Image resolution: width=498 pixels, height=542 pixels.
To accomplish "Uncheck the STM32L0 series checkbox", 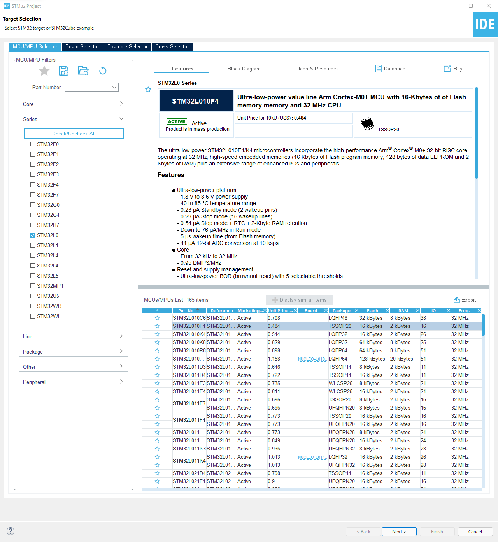I will (x=33, y=235).
